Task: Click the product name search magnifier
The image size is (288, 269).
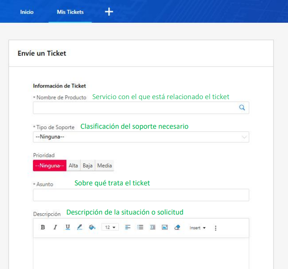Action: (242, 108)
